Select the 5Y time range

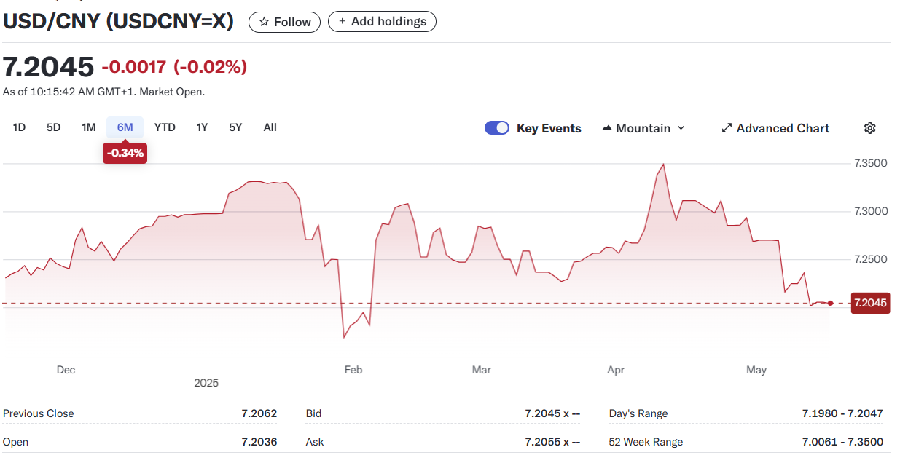coord(235,127)
